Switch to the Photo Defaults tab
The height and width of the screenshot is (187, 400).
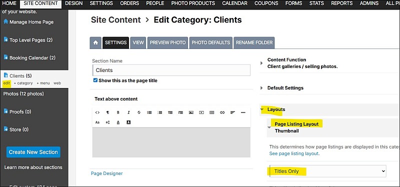pyautogui.click(x=210, y=42)
